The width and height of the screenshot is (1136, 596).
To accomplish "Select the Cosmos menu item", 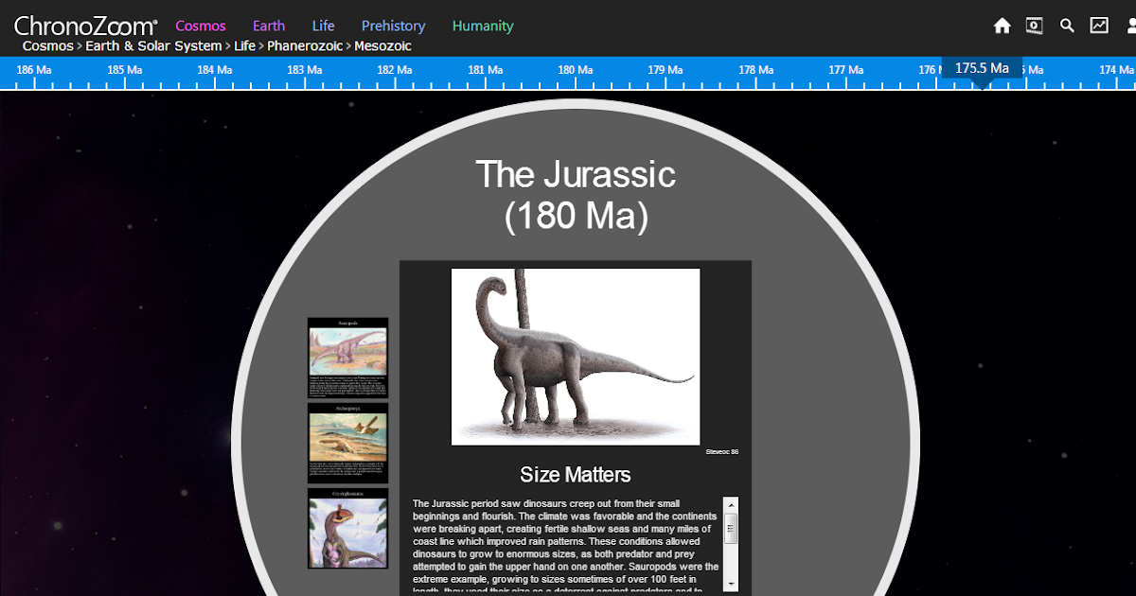I will 200,26.
